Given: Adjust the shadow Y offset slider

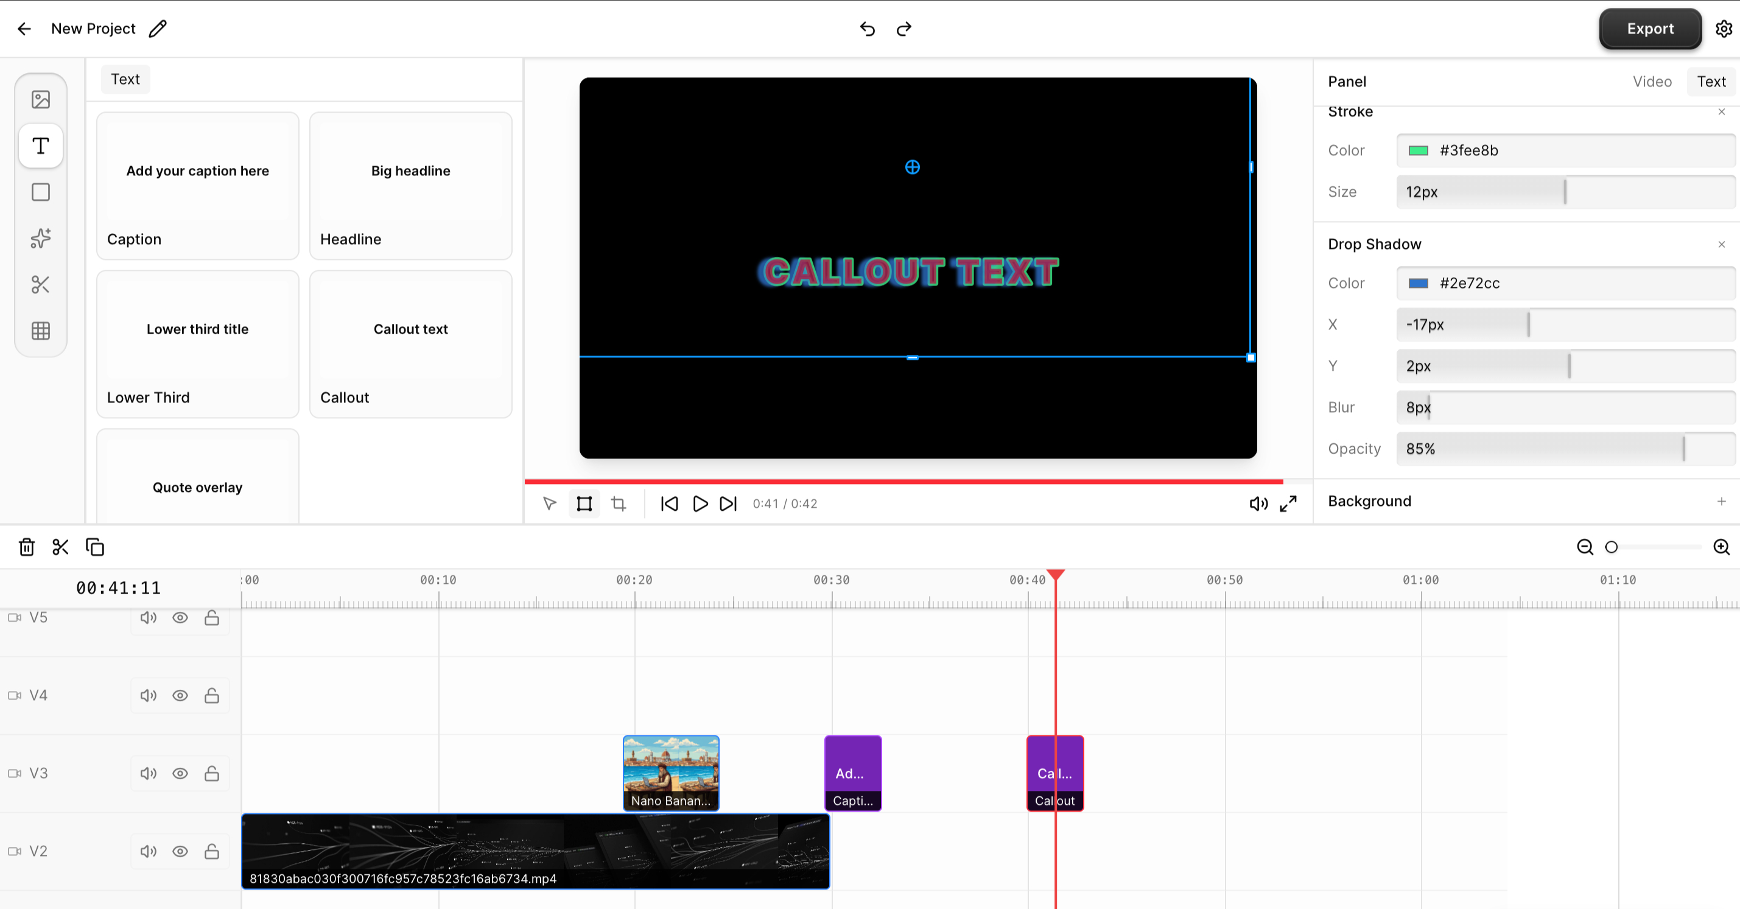Looking at the screenshot, I should tap(1566, 365).
